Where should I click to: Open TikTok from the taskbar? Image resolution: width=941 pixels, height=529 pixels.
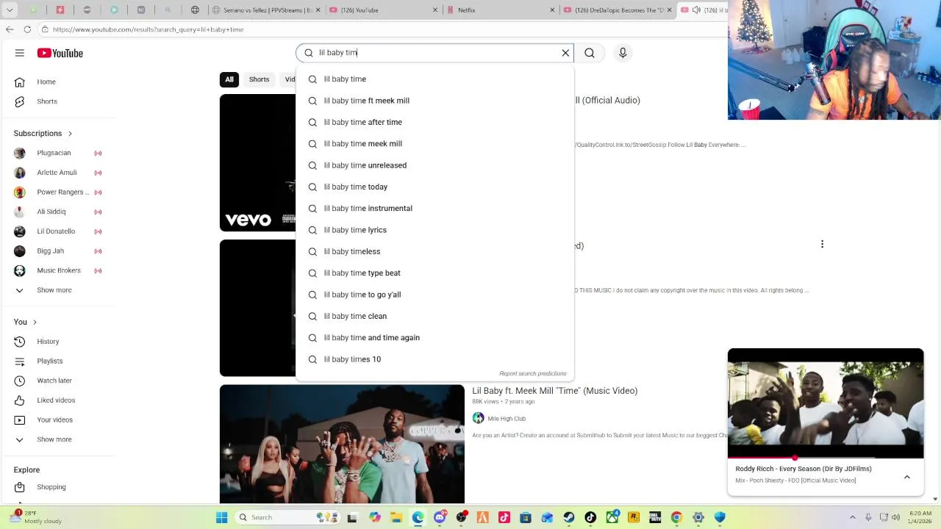590,517
